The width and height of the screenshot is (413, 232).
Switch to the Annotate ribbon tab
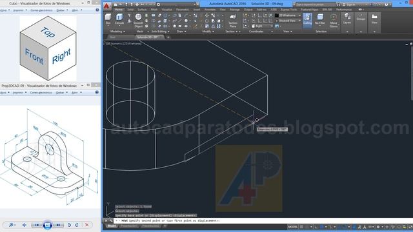pos(210,10)
